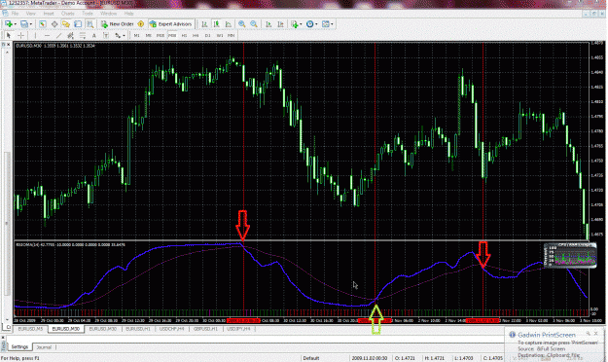
Task: Switch timeframe to M5
Action: point(148,36)
